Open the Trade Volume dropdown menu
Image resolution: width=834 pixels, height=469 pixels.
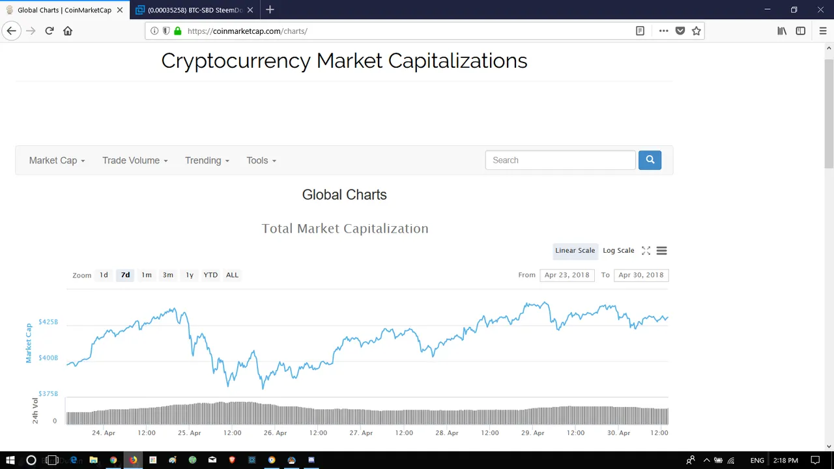click(135, 160)
